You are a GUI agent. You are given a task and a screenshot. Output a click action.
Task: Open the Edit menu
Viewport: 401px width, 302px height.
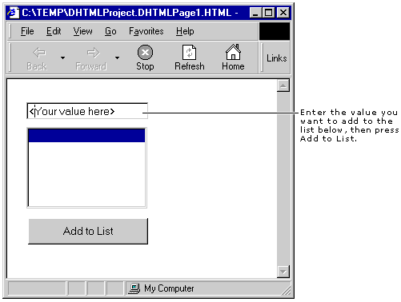(x=54, y=31)
